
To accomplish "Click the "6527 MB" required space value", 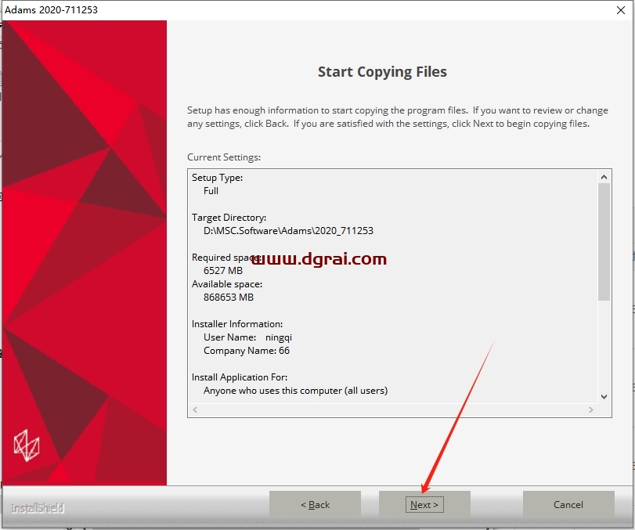I will point(223,270).
